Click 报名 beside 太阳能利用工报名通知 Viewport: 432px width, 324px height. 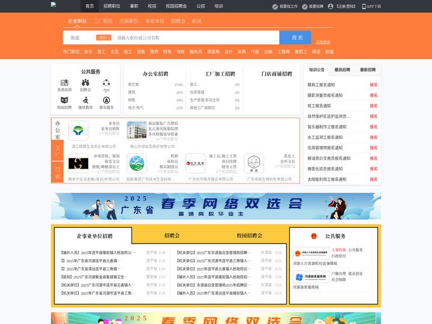click(374, 179)
